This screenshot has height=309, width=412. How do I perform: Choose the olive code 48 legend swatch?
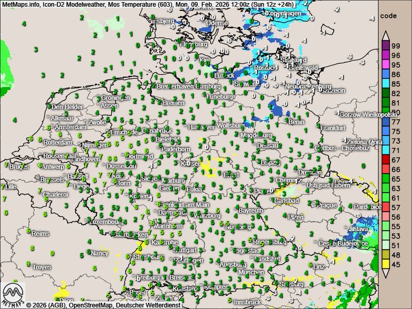pos(385,255)
